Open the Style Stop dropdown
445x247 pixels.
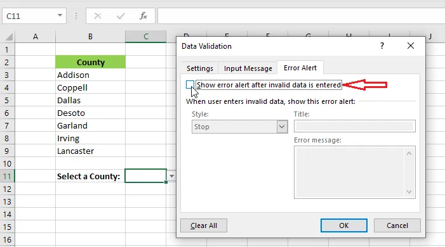coord(239,127)
